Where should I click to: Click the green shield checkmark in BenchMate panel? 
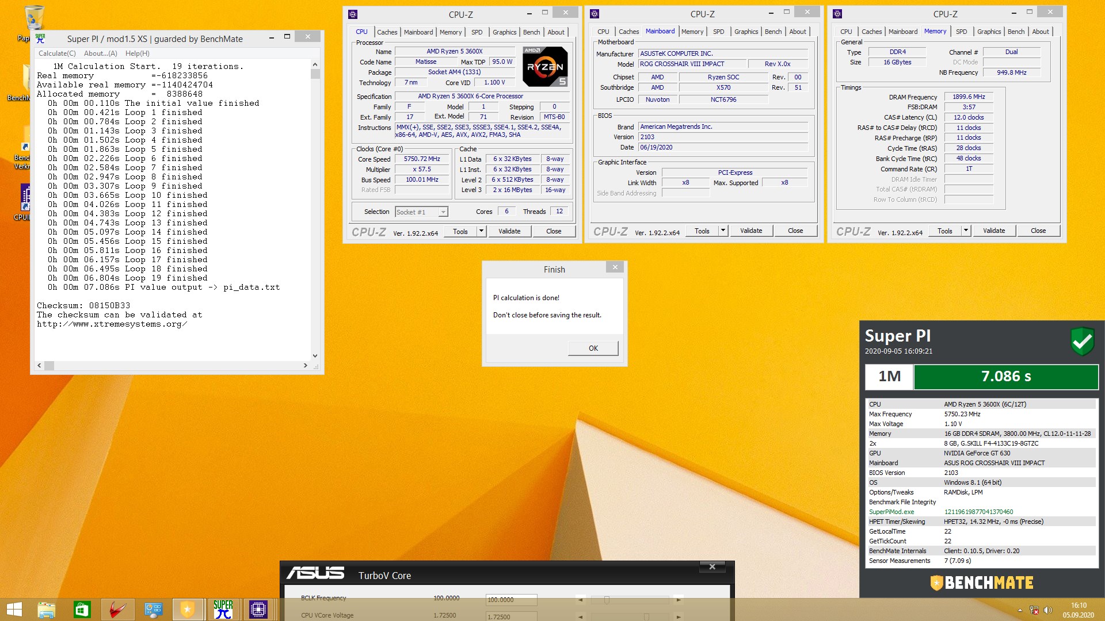[1082, 342]
